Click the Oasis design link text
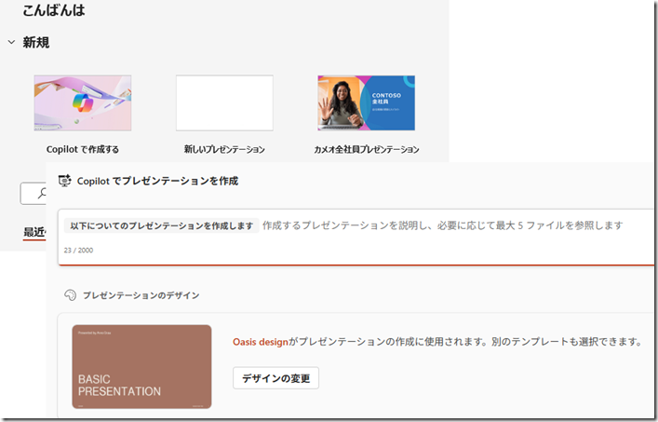 coord(261,342)
